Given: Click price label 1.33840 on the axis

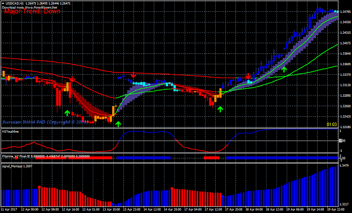Looking at the screenshot, I should [x=345, y=53].
